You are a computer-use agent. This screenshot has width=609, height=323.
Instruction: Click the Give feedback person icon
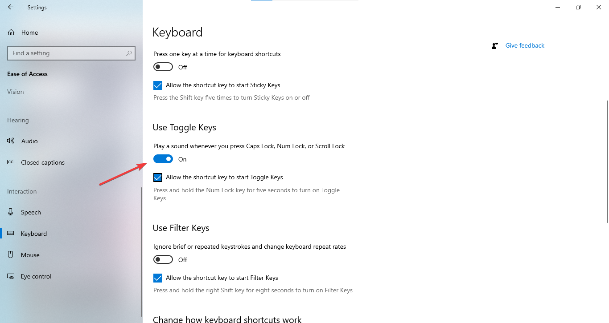click(x=495, y=45)
